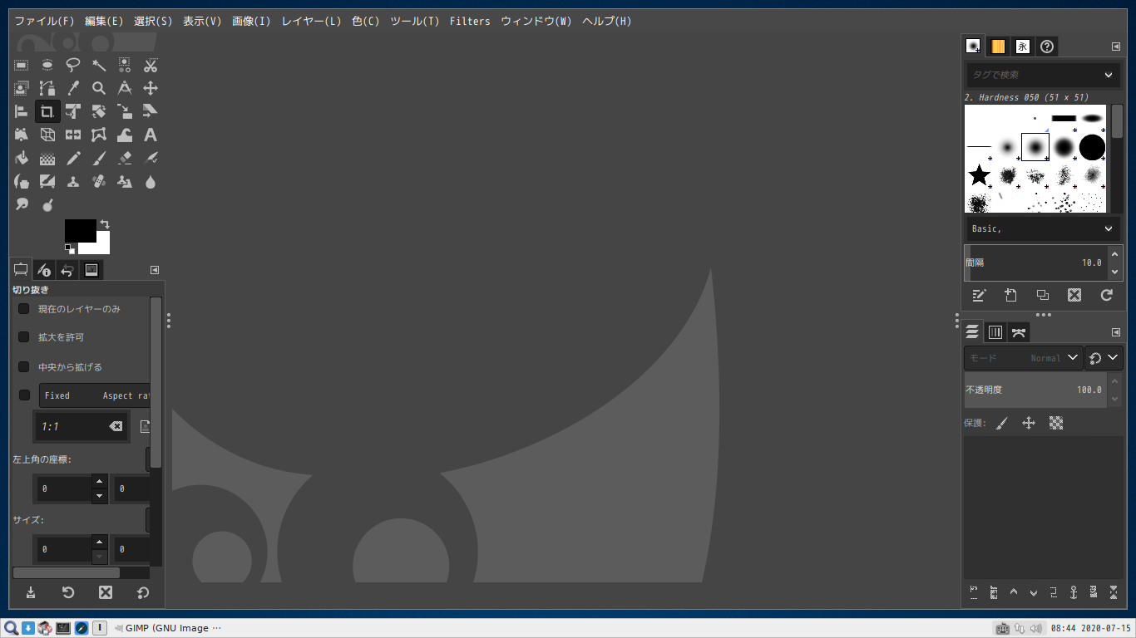Reset colors to default black and white
1136x638 pixels.
pos(70,248)
